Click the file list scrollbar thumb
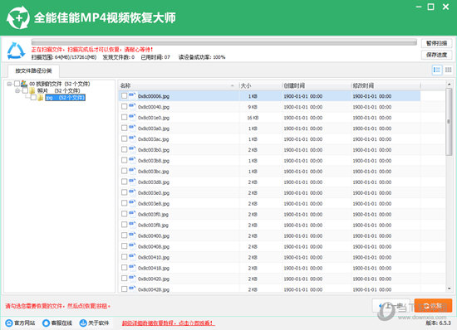Image resolution: width=457 pixels, height=330 pixels. pyautogui.click(x=449, y=122)
